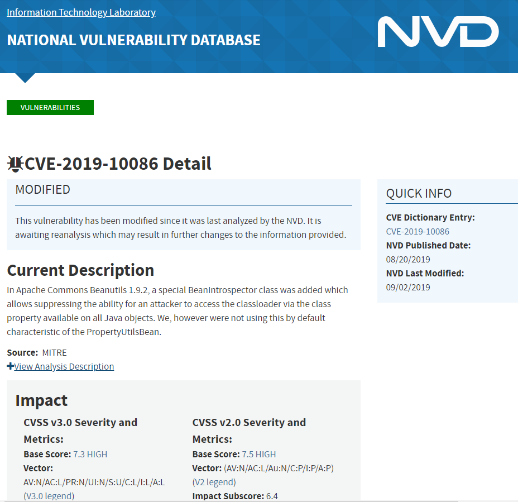Click the NVD logo in header
This screenshot has width=518, height=502.
(438, 32)
